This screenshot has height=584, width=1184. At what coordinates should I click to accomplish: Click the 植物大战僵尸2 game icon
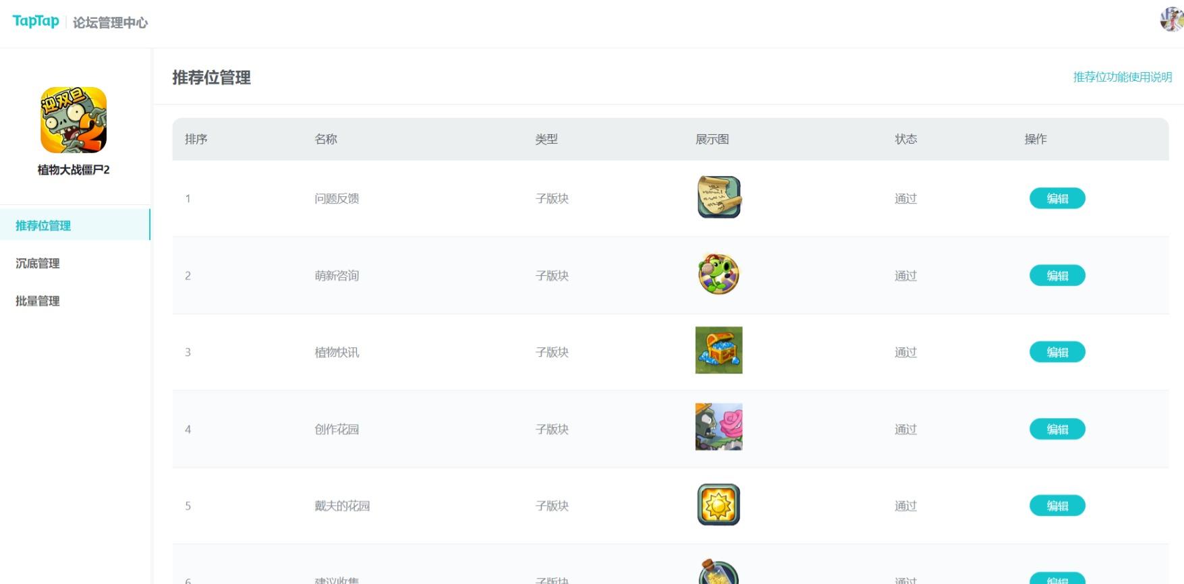(x=74, y=120)
